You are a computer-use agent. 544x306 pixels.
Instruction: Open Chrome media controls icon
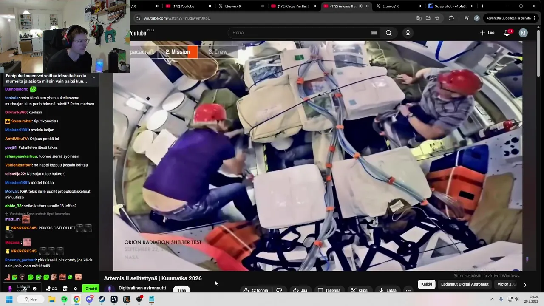(x=467, y=18)
